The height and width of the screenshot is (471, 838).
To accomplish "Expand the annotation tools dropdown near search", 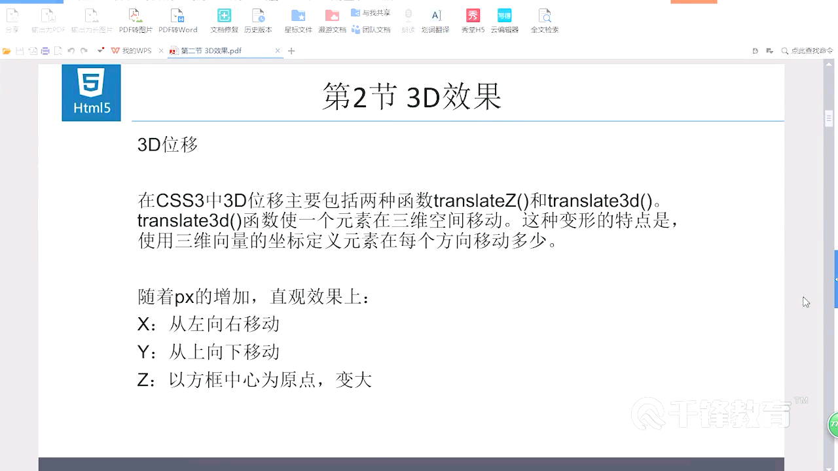I will pos(769,50).
